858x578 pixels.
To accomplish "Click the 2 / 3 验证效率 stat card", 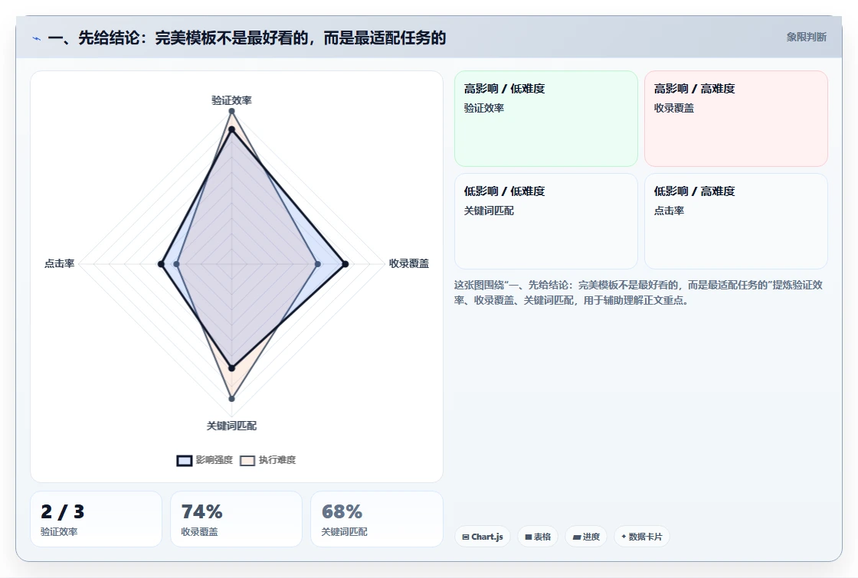I will pos(96,519).
